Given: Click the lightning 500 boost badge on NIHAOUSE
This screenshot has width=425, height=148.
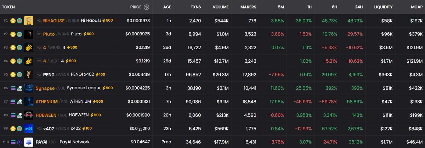Looking at the screenshot, I should click(x=107, y=21).
